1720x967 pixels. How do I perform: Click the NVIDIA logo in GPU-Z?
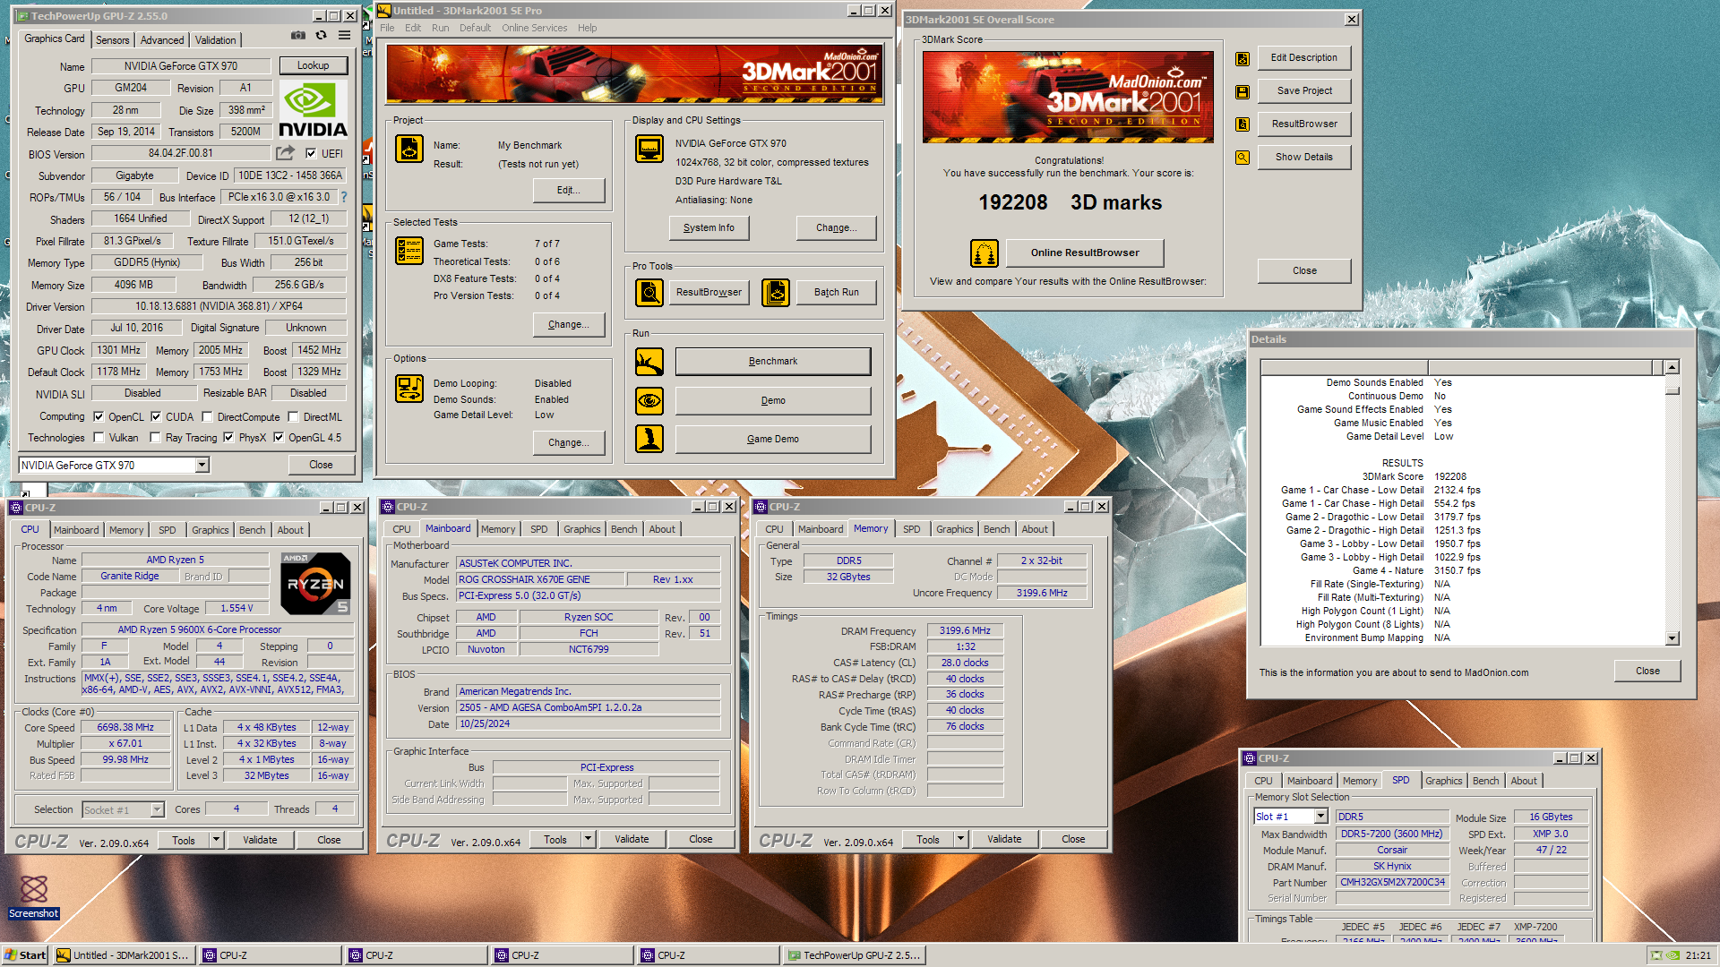click(x=313, y=109)
